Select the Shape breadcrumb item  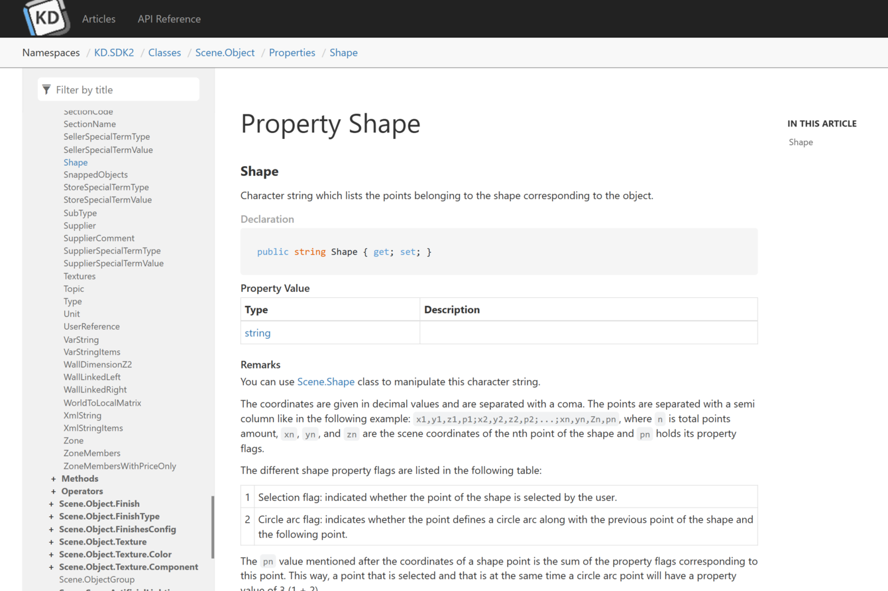click(343, 52)
